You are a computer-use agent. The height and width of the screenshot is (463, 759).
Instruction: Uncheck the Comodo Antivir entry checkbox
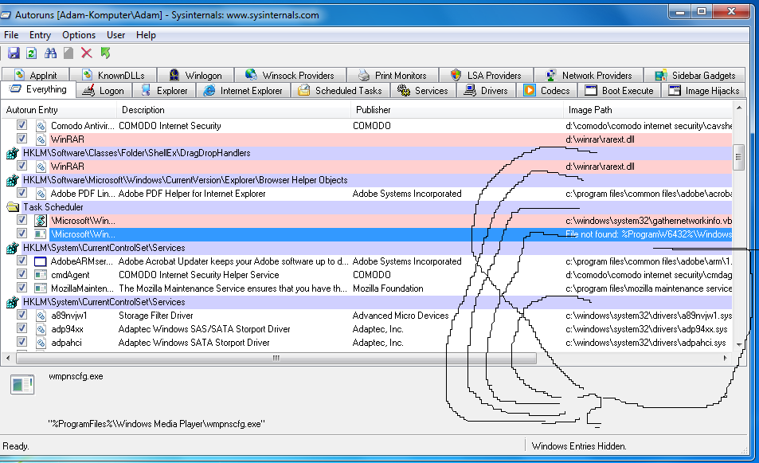(22, 125)
